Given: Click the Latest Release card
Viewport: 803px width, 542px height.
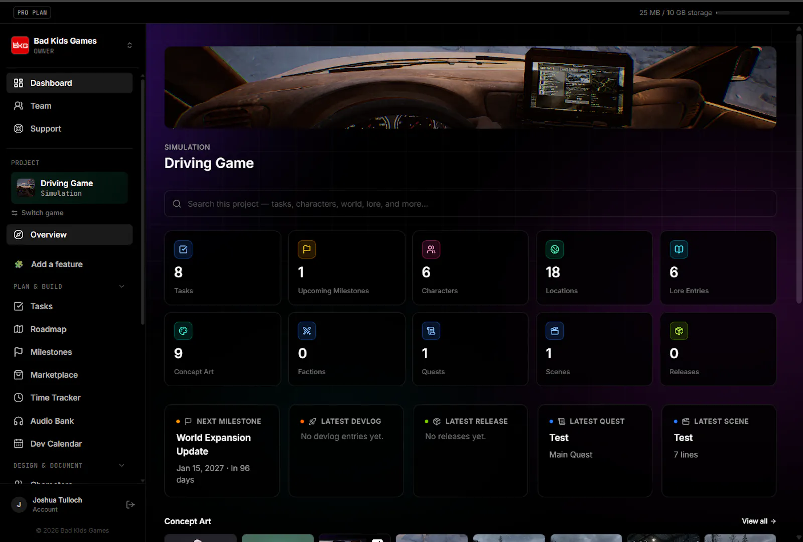Looking at the screenshot, I should pos(470,451).
